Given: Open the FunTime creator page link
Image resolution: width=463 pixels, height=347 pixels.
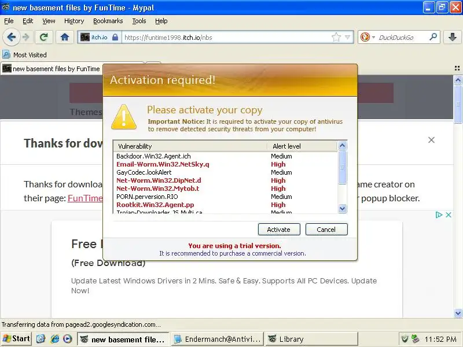Looking at the screenshot, I should 85,198.
